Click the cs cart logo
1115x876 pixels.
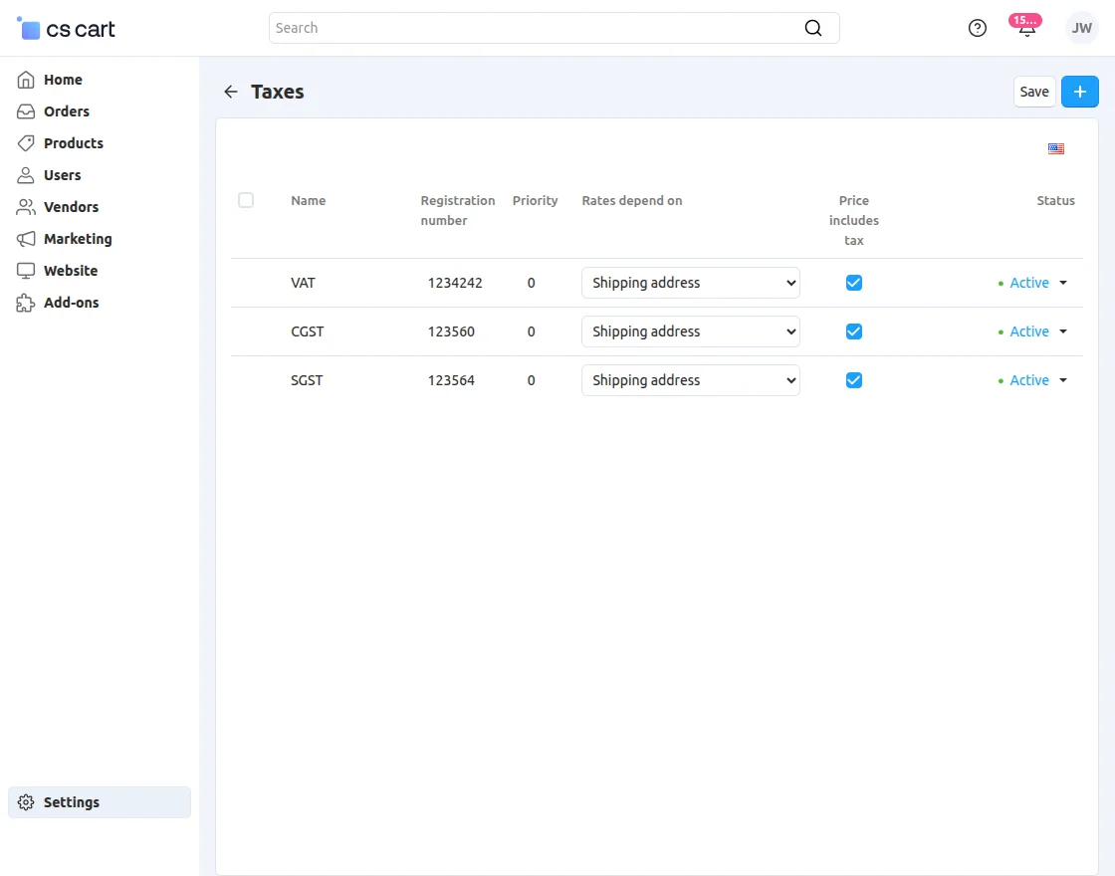pyautogui.click(x=67, y=29)
